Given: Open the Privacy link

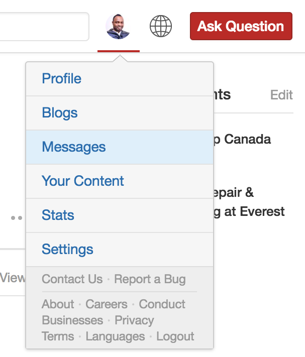Looking at the screenshot, I should [134, 320].
